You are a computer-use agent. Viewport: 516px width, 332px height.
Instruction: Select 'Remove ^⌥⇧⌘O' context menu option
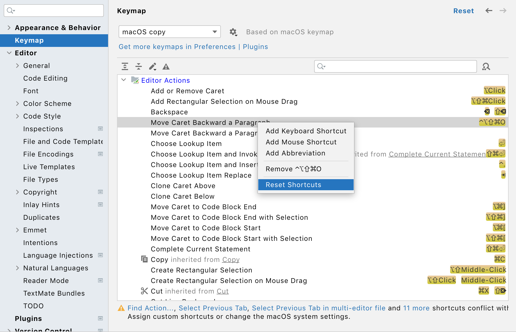293,169
